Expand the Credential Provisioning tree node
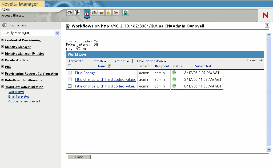Image resolution: width=273 pixels, height=168 pixels. click(x=3, y=40)
